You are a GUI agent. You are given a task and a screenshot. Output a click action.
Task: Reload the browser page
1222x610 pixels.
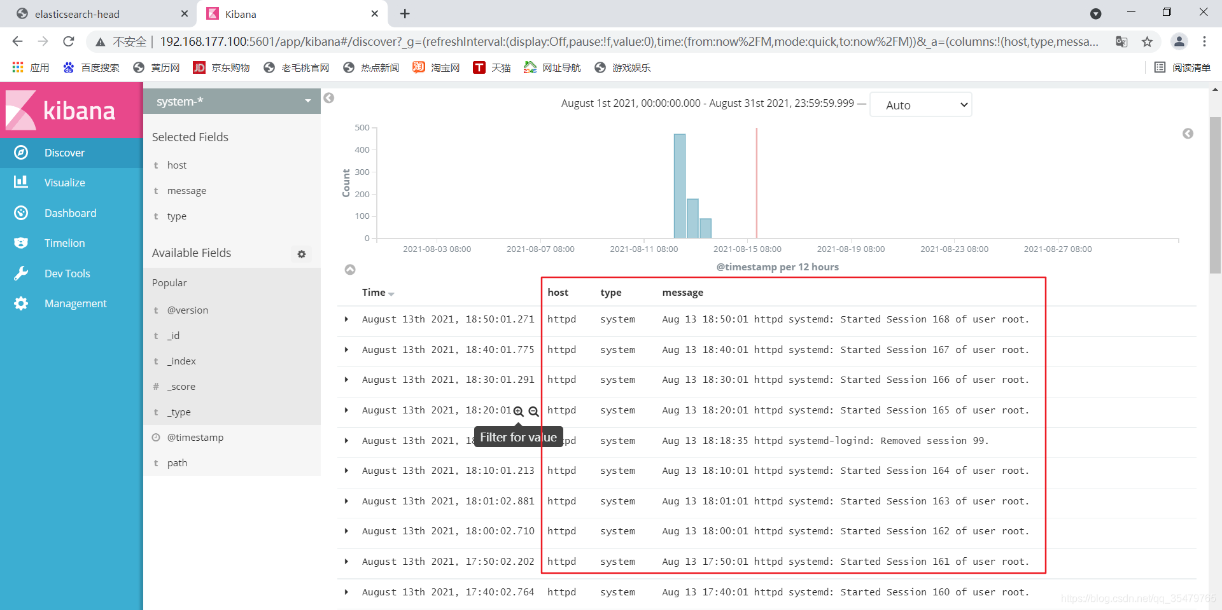69,41
